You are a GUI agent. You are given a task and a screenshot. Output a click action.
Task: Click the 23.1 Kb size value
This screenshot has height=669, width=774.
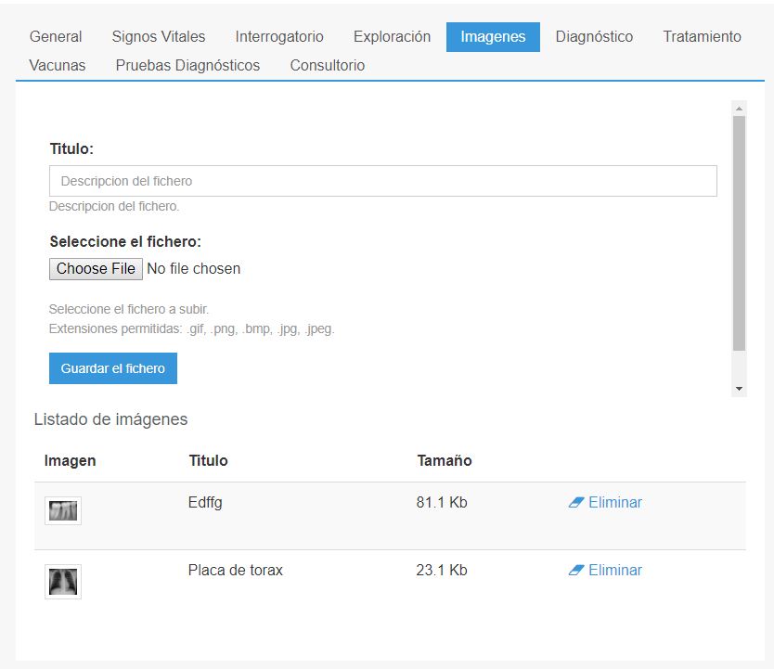442,570
